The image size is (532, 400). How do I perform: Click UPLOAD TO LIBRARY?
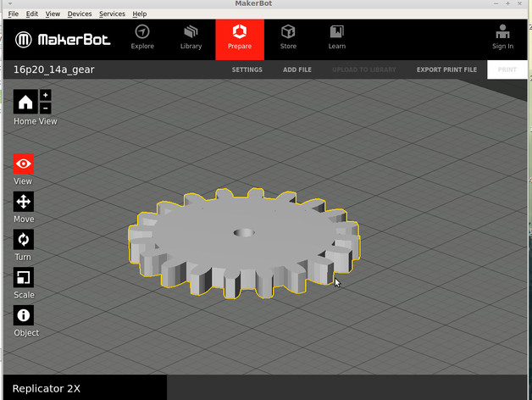coord(364,69)
